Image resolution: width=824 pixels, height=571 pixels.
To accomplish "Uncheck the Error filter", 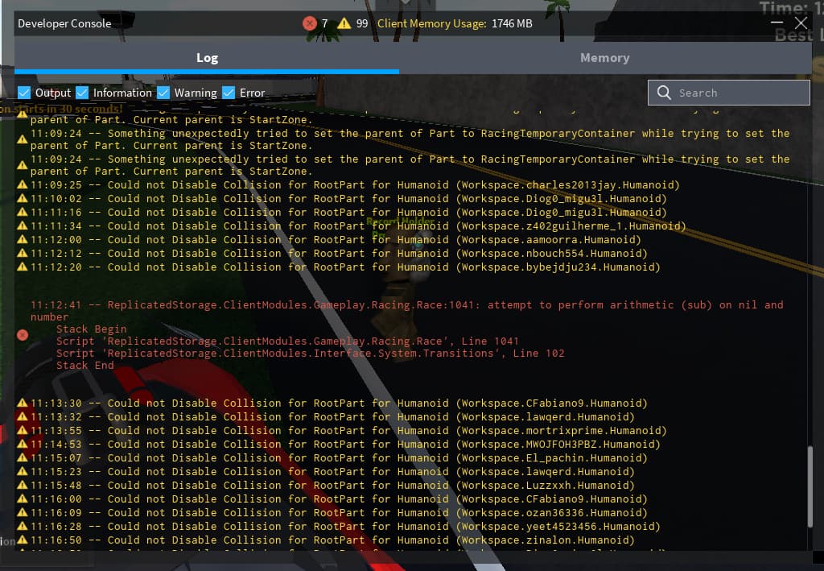I will (229, 93).
